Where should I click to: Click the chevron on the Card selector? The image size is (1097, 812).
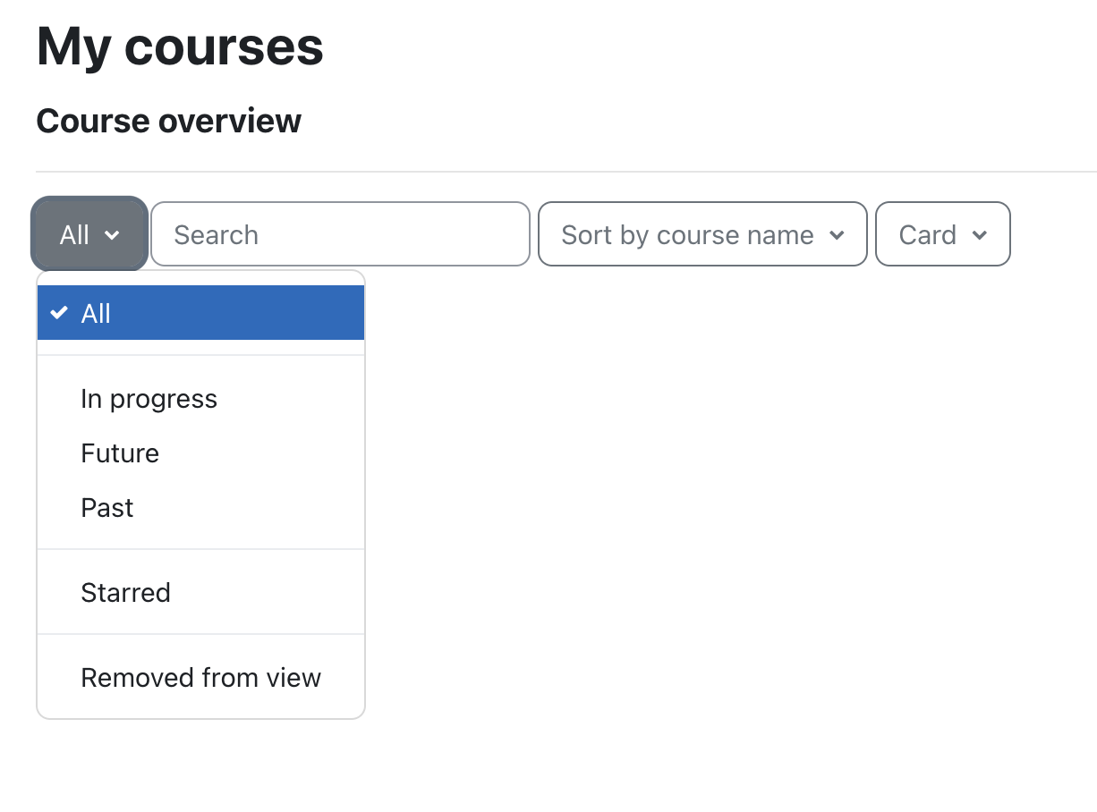(979, 235)
